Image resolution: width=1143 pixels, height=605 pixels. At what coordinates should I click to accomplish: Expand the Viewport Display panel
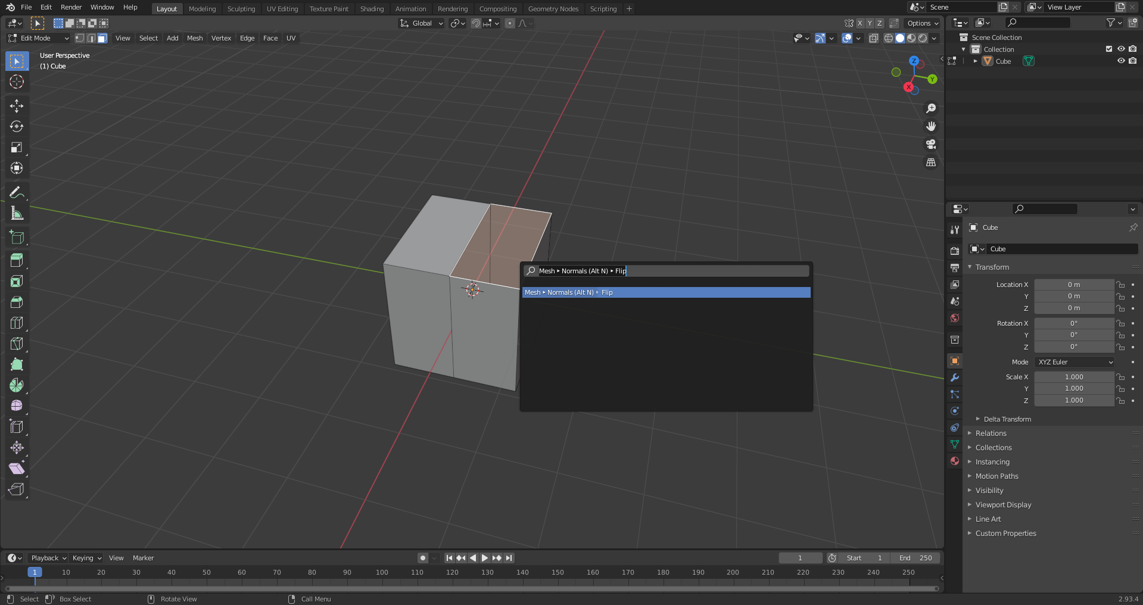pyautogui.click(x=1003, y=505)
